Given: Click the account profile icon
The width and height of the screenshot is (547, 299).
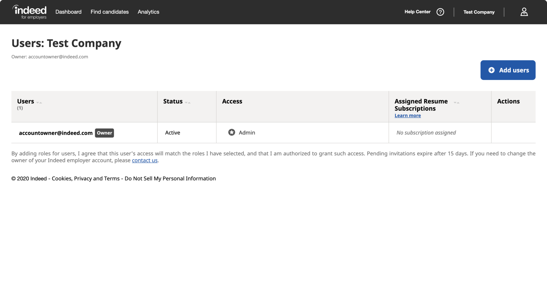Looking at the screenshot, I should click(524, 12).
